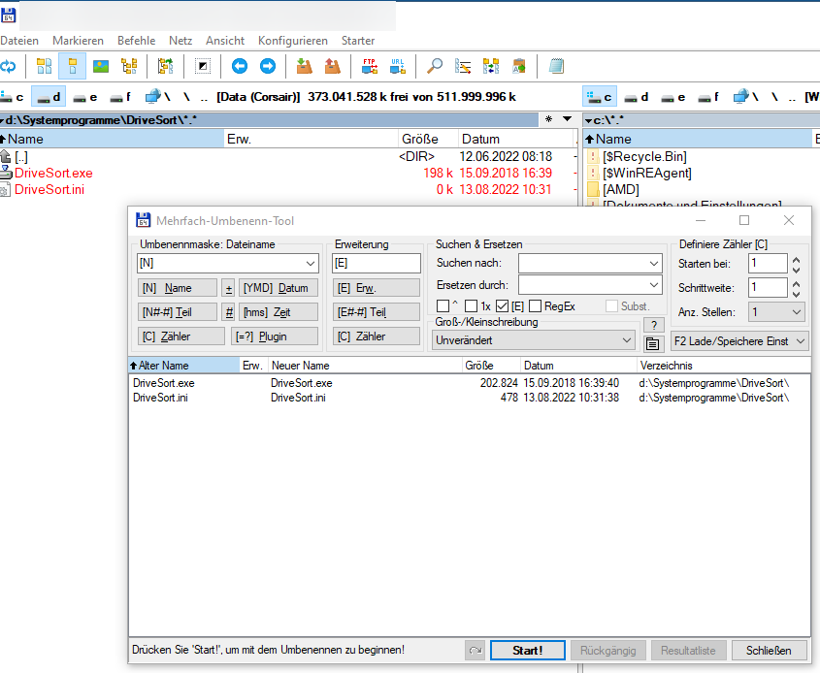Screen dimensions: 820x673
Task: Open the Notepad toolbar icon
Action: pos(556,66)
